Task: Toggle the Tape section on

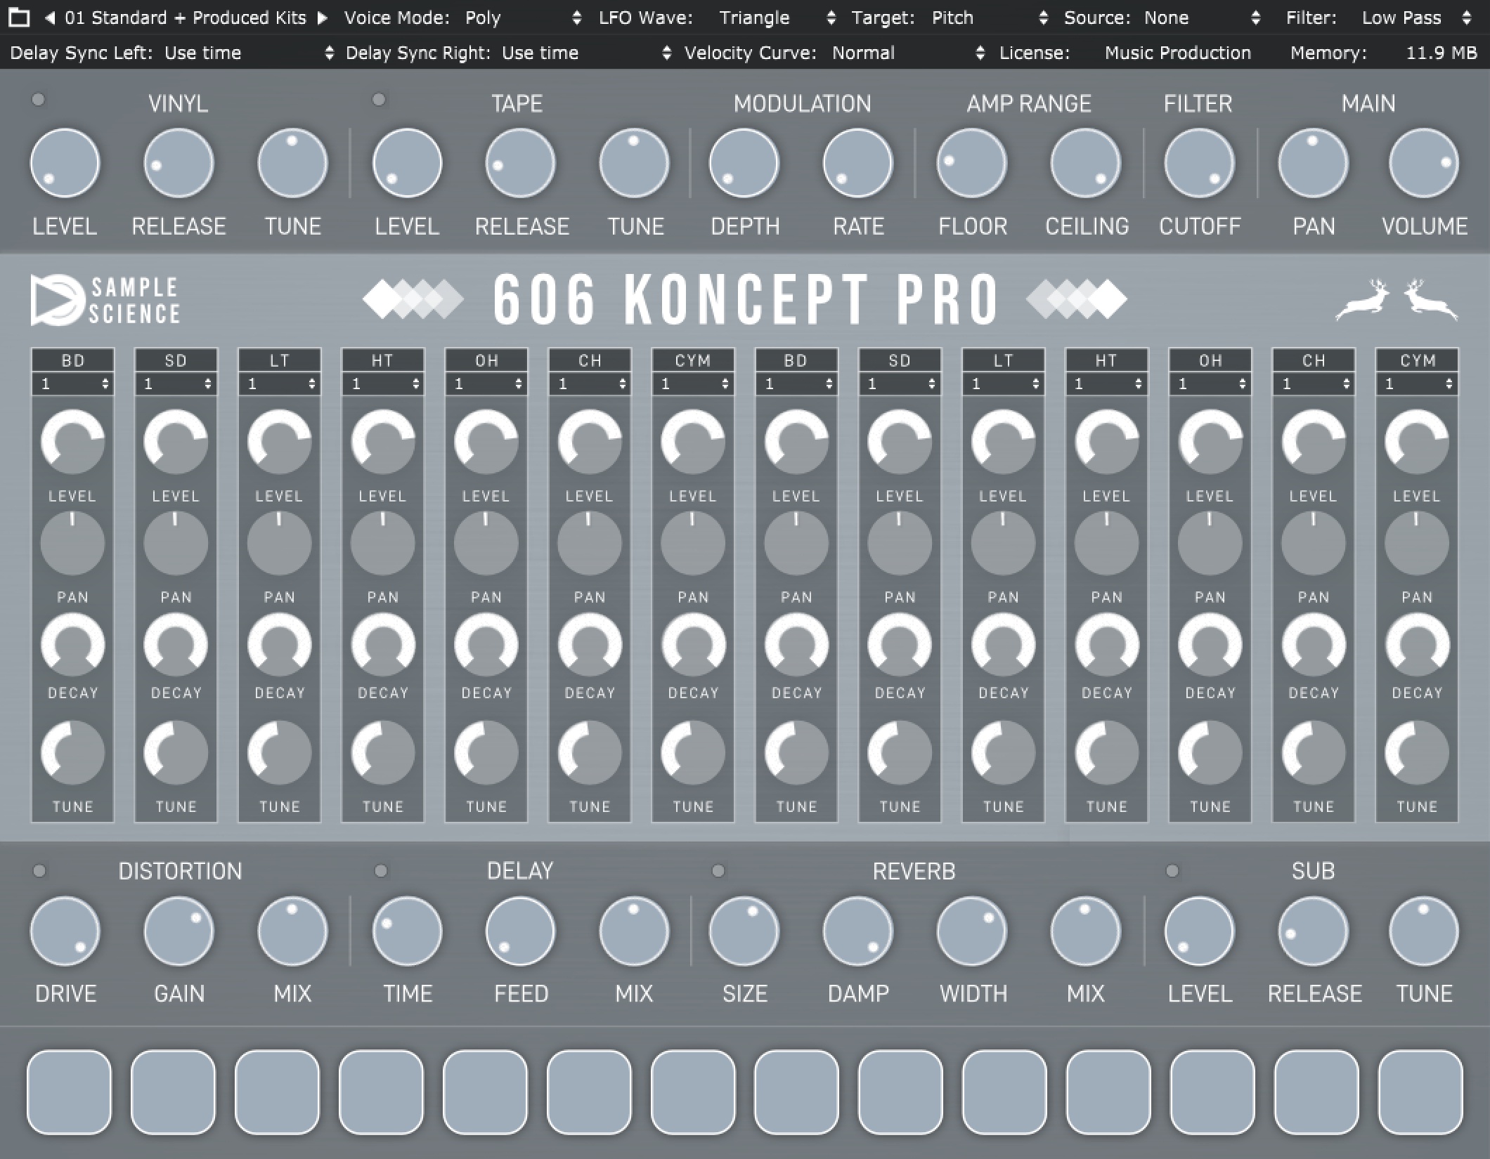Action: click(x=378, y=100)
